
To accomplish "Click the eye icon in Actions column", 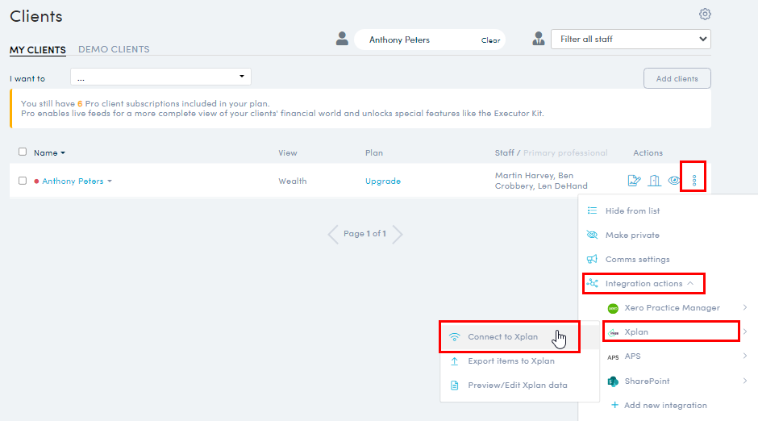I will (674, 181).
